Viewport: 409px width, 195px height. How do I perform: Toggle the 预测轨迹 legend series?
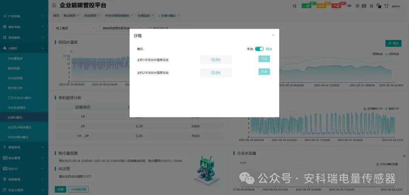(x=378, y=54)
